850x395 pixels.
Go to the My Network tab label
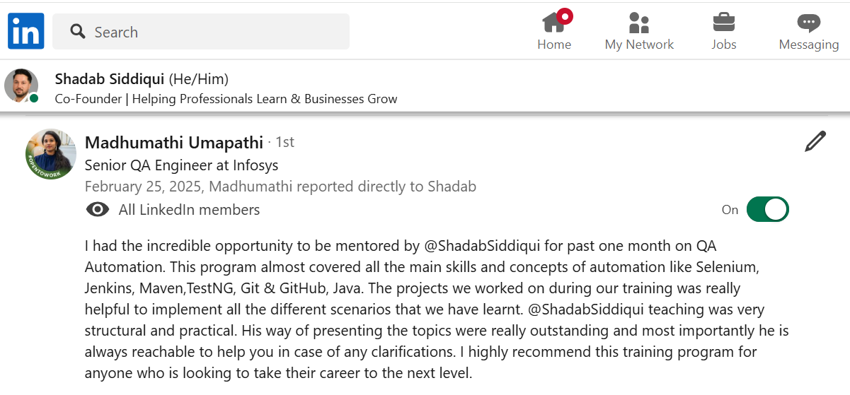tap(639, 45)
